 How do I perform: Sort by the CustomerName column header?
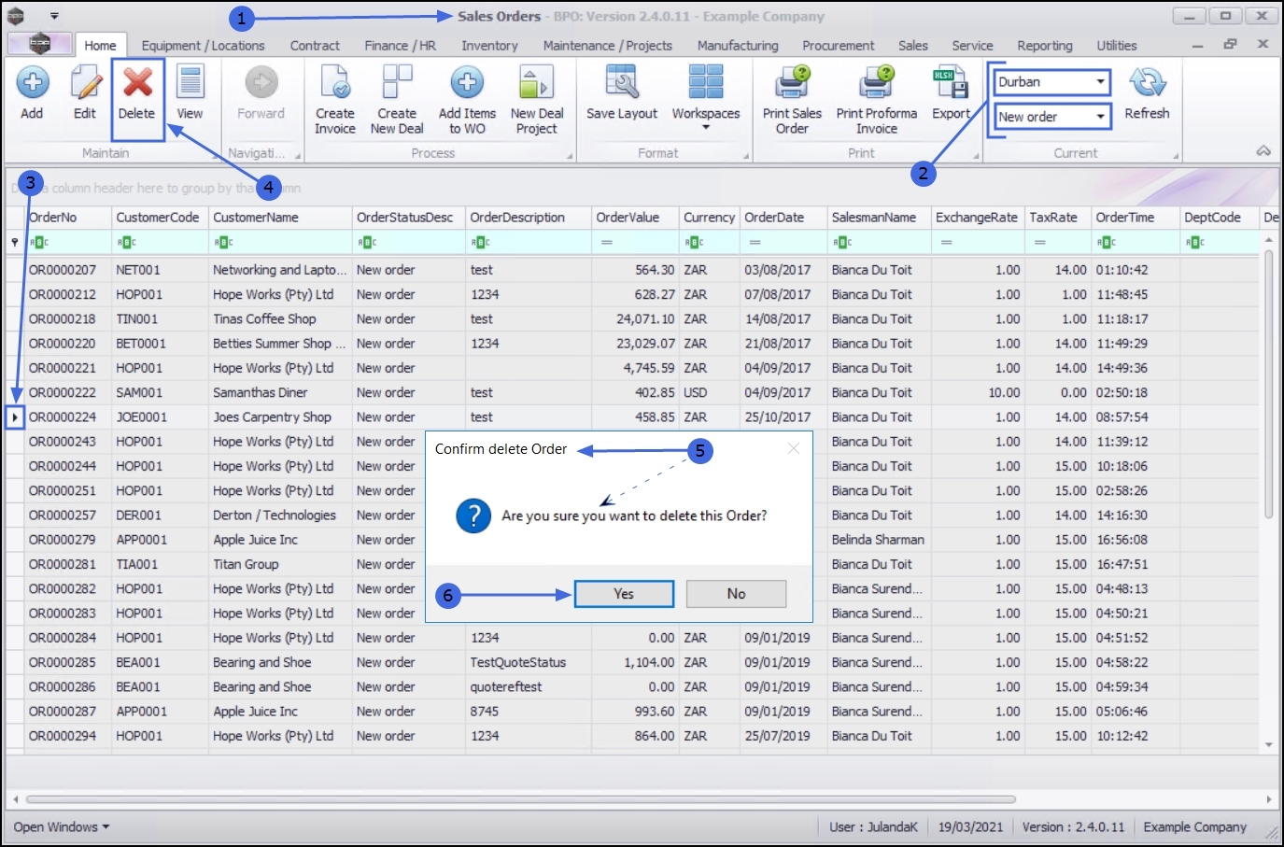(280, 218)
